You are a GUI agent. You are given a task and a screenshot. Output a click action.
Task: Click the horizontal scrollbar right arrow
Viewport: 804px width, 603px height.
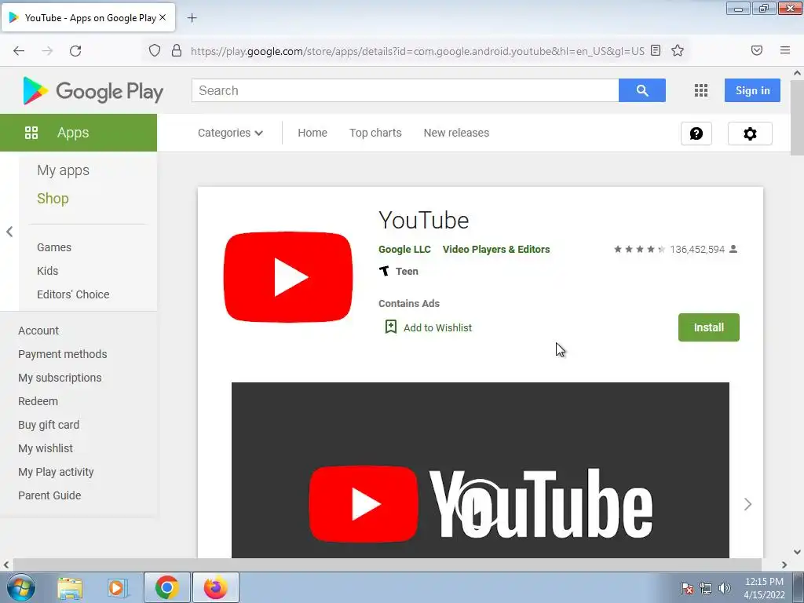point(784,565)
